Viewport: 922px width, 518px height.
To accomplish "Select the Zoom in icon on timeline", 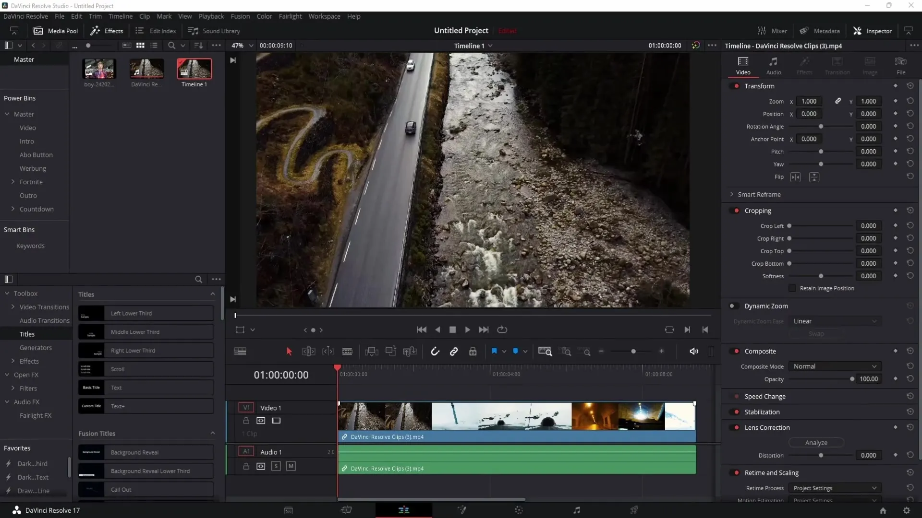I will [661, 351].
